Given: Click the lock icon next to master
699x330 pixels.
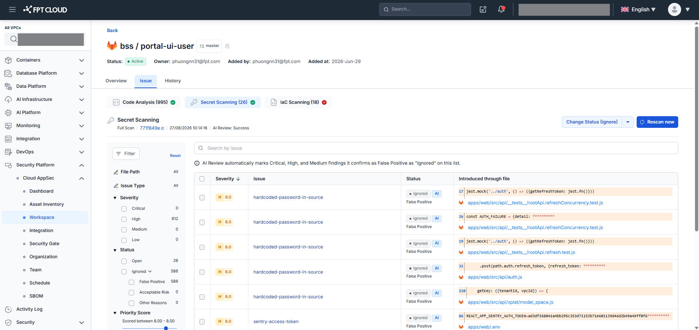Looking at the screenshot, I should [227, 46].
